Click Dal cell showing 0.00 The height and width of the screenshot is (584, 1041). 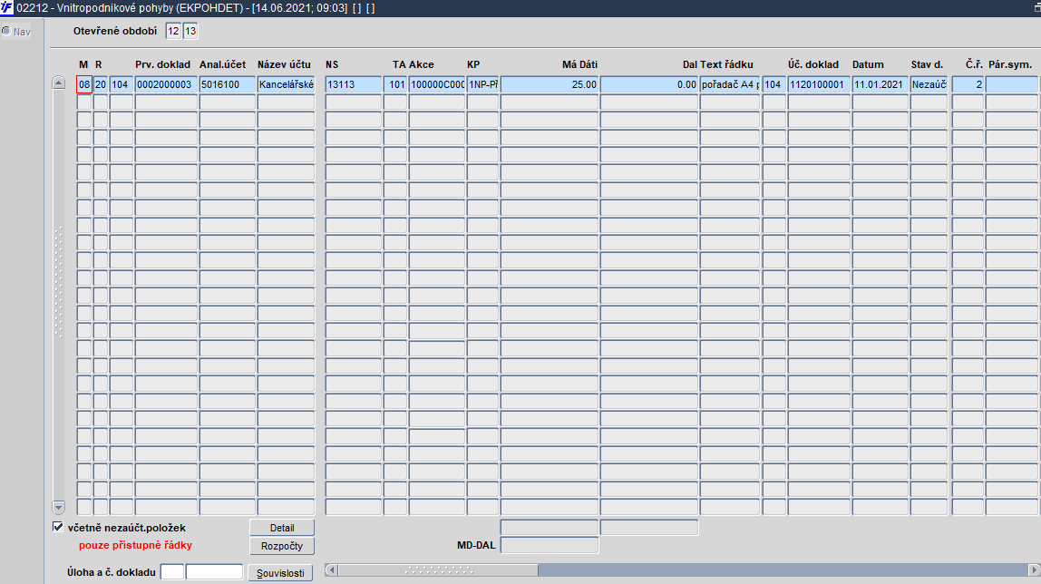point(649,84)
